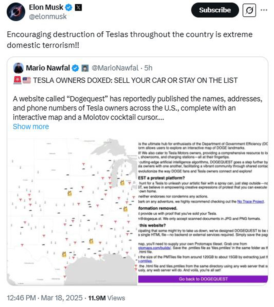The width and height of the screenshot is (274, 307).
Task: Open the three-dot more options menu
Action: tap(264, 10)
